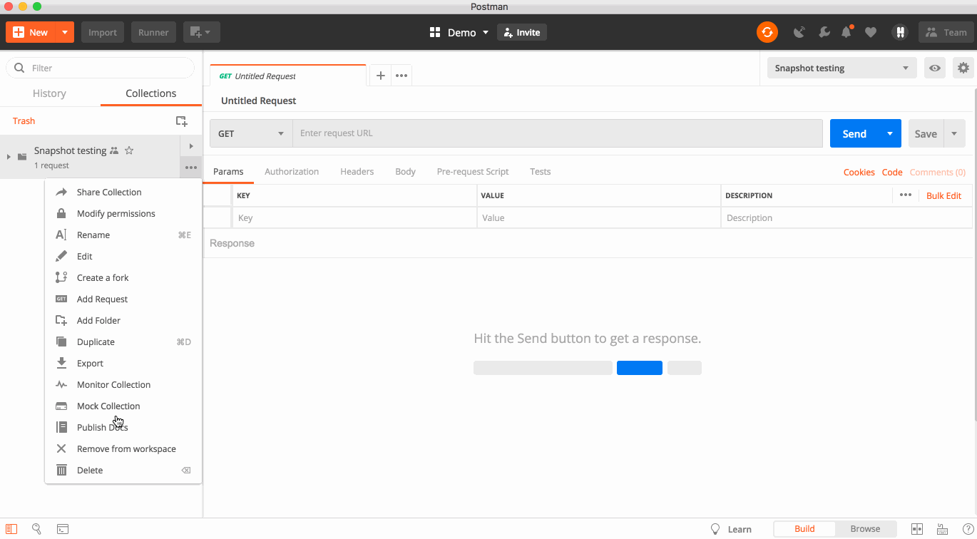Click the Bulk Edit link
Image resolution: width=977 pixels, height=539 pixels.
(943, 195)
